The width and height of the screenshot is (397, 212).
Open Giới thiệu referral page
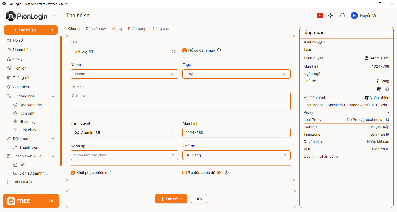tap(21, 87)
